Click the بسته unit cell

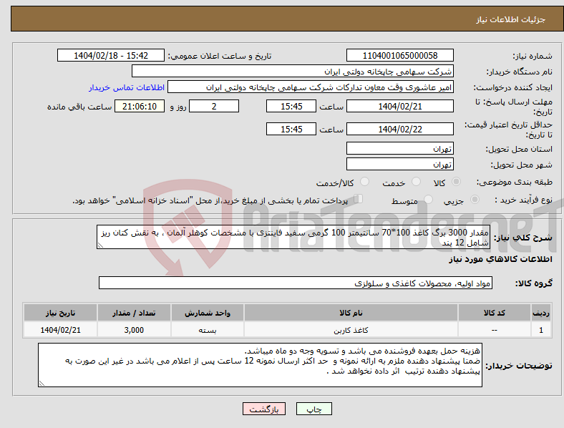pyautogui.click(x=208, y=330)
